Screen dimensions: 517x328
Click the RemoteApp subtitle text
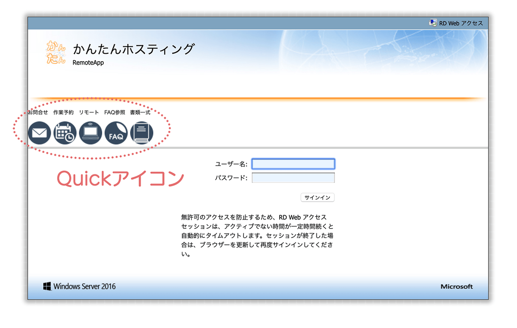88,63
